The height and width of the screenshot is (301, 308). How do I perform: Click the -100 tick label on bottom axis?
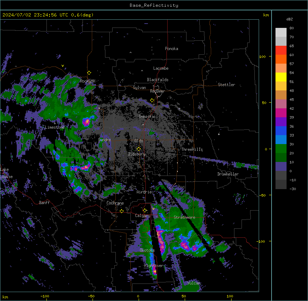click(45, 296)
